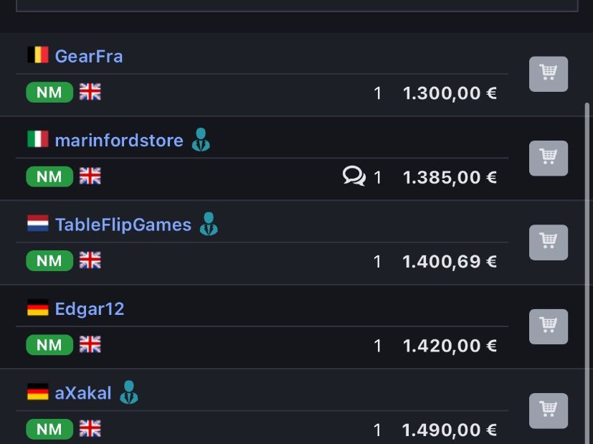Click aXakal's professional seller badge icon

pyautogui.click(x=129, y=392)
